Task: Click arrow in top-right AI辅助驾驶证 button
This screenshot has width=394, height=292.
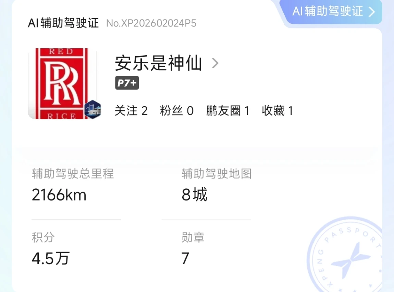Action: [372, 12]
